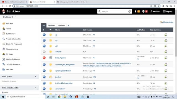Switch to the GitHub Jenkinsfile browser tab
This screenshot has height=99, width=177.
point(70,2)
